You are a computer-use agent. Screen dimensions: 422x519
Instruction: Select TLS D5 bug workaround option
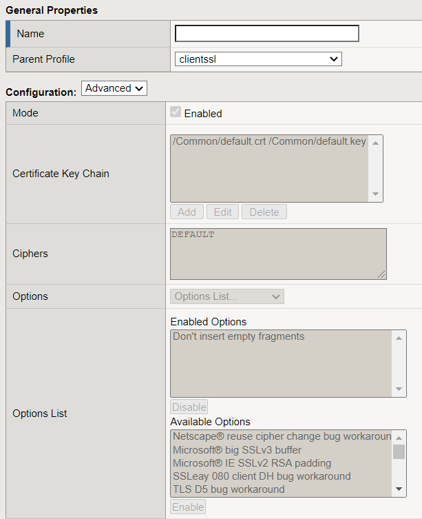282,489
